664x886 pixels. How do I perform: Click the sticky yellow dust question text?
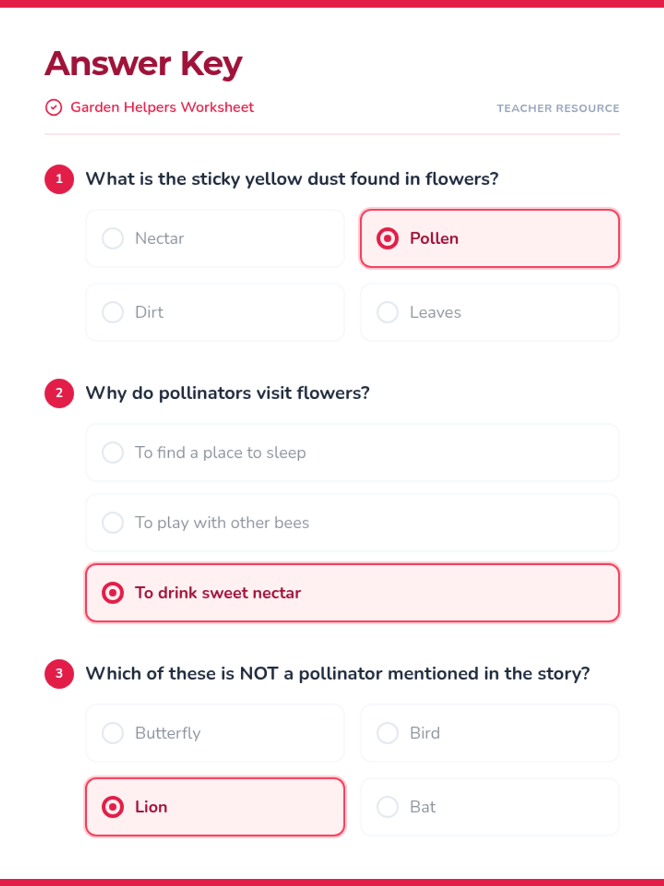(292, 179)
